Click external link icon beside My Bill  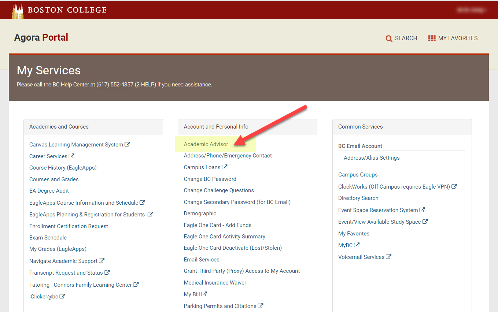click(x=204, y=294)
